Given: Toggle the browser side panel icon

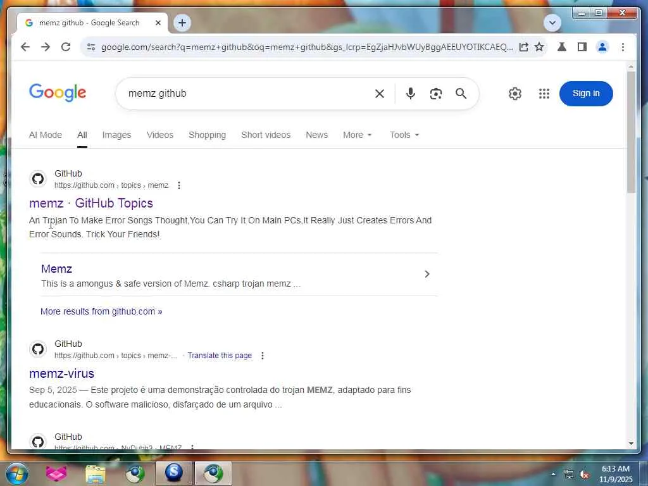Looking at the screenshot, I should (x=582, y=47).
